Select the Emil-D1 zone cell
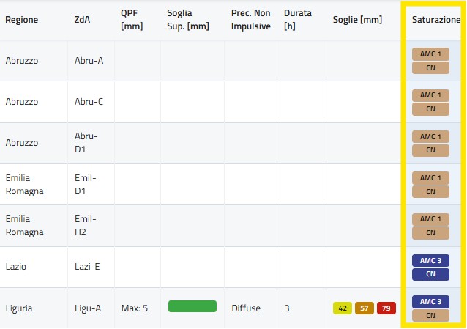The height and width of the screenshot is (329, 467). click(86, 184)
